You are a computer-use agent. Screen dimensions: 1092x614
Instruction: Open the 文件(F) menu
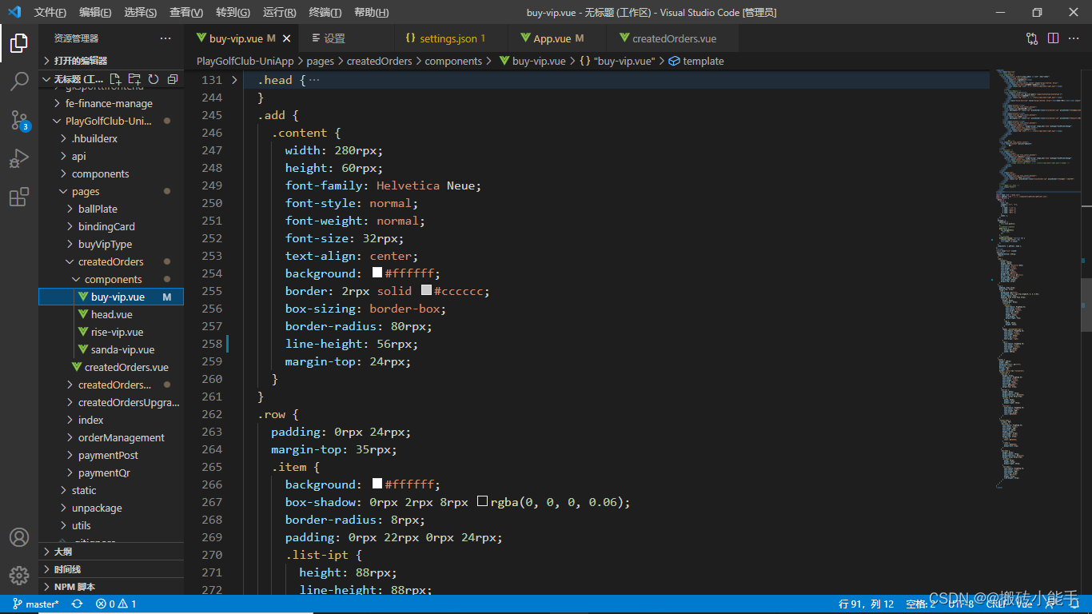click(50, 12)
